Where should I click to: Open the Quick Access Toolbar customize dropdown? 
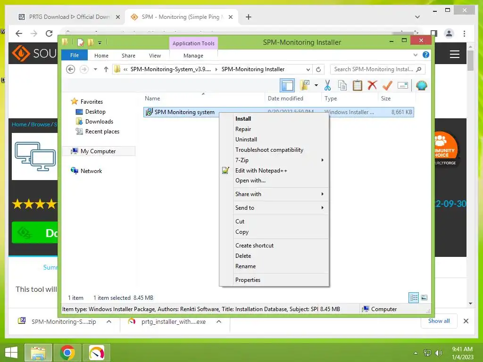click(100, 42)
